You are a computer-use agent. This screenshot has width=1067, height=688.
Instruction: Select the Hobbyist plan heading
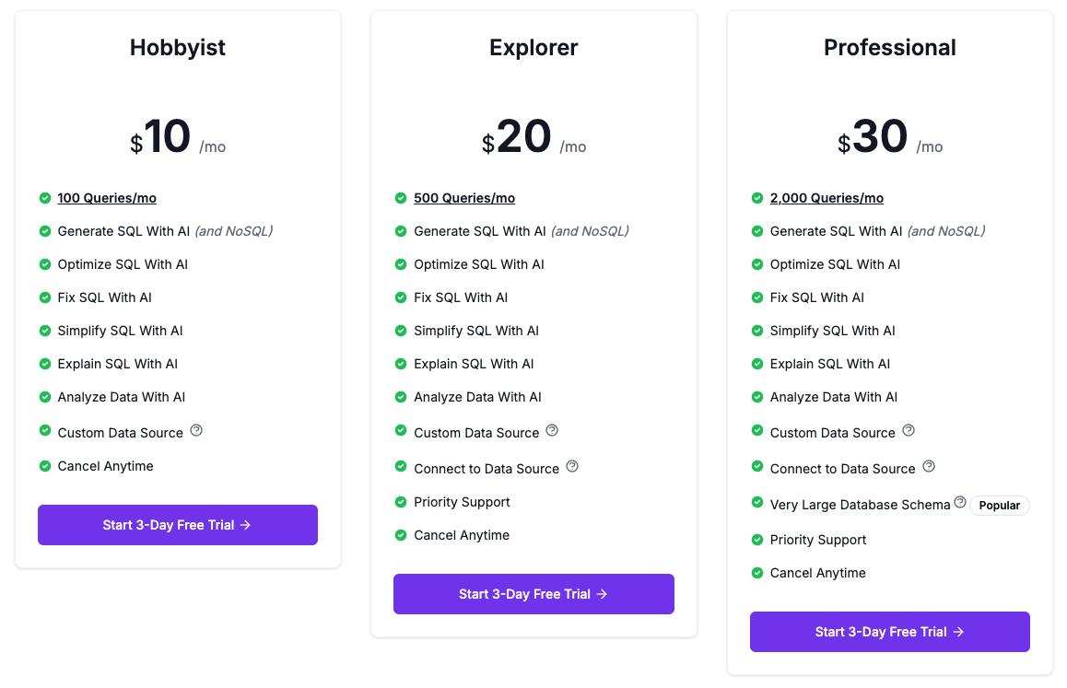178,48
